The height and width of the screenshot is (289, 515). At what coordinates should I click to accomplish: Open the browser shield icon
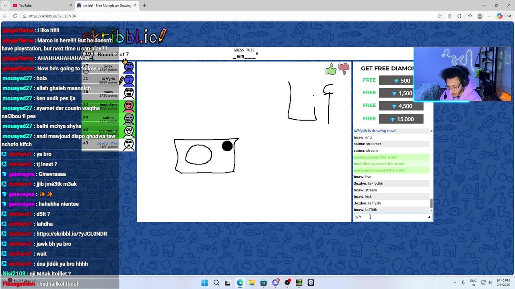(449, 16)
